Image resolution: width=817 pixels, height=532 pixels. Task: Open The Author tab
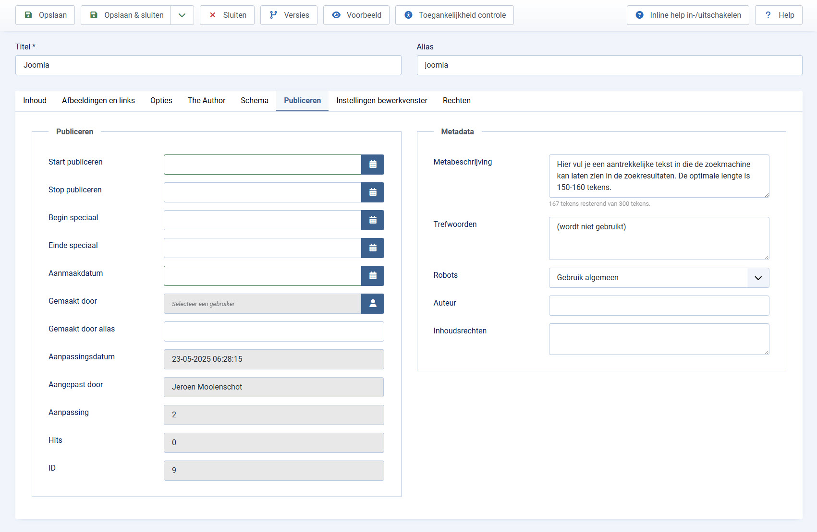point(207,100)
